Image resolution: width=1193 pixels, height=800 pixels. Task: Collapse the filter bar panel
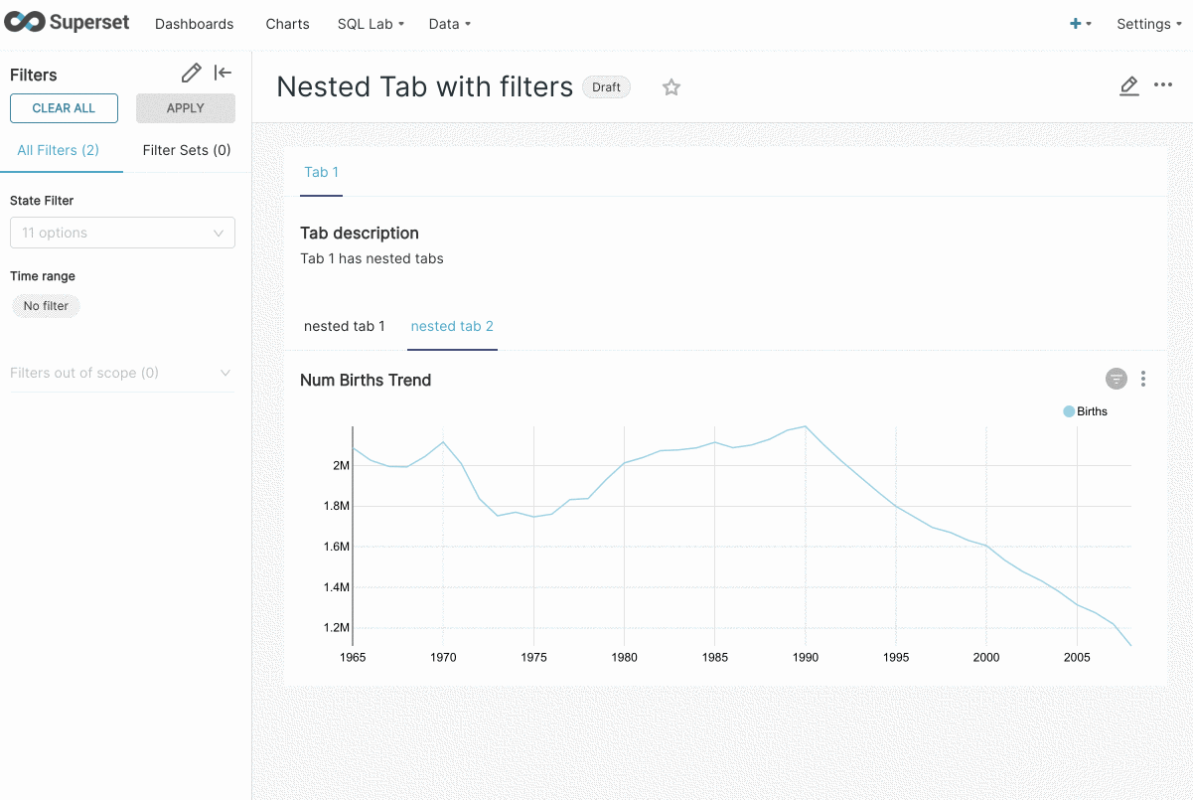(x=223, y=72)
